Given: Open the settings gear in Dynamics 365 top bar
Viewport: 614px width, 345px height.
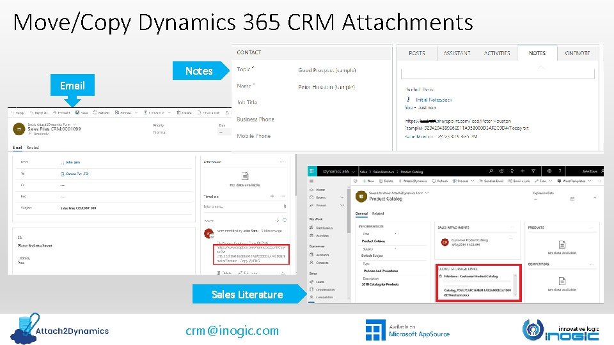Looking at the screenshot, I should pyautogui.click(x=549, y=171).
